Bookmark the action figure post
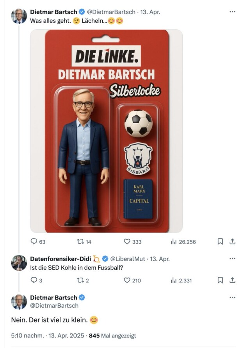Viewport: 242px width, 348px height. [220, 242]
